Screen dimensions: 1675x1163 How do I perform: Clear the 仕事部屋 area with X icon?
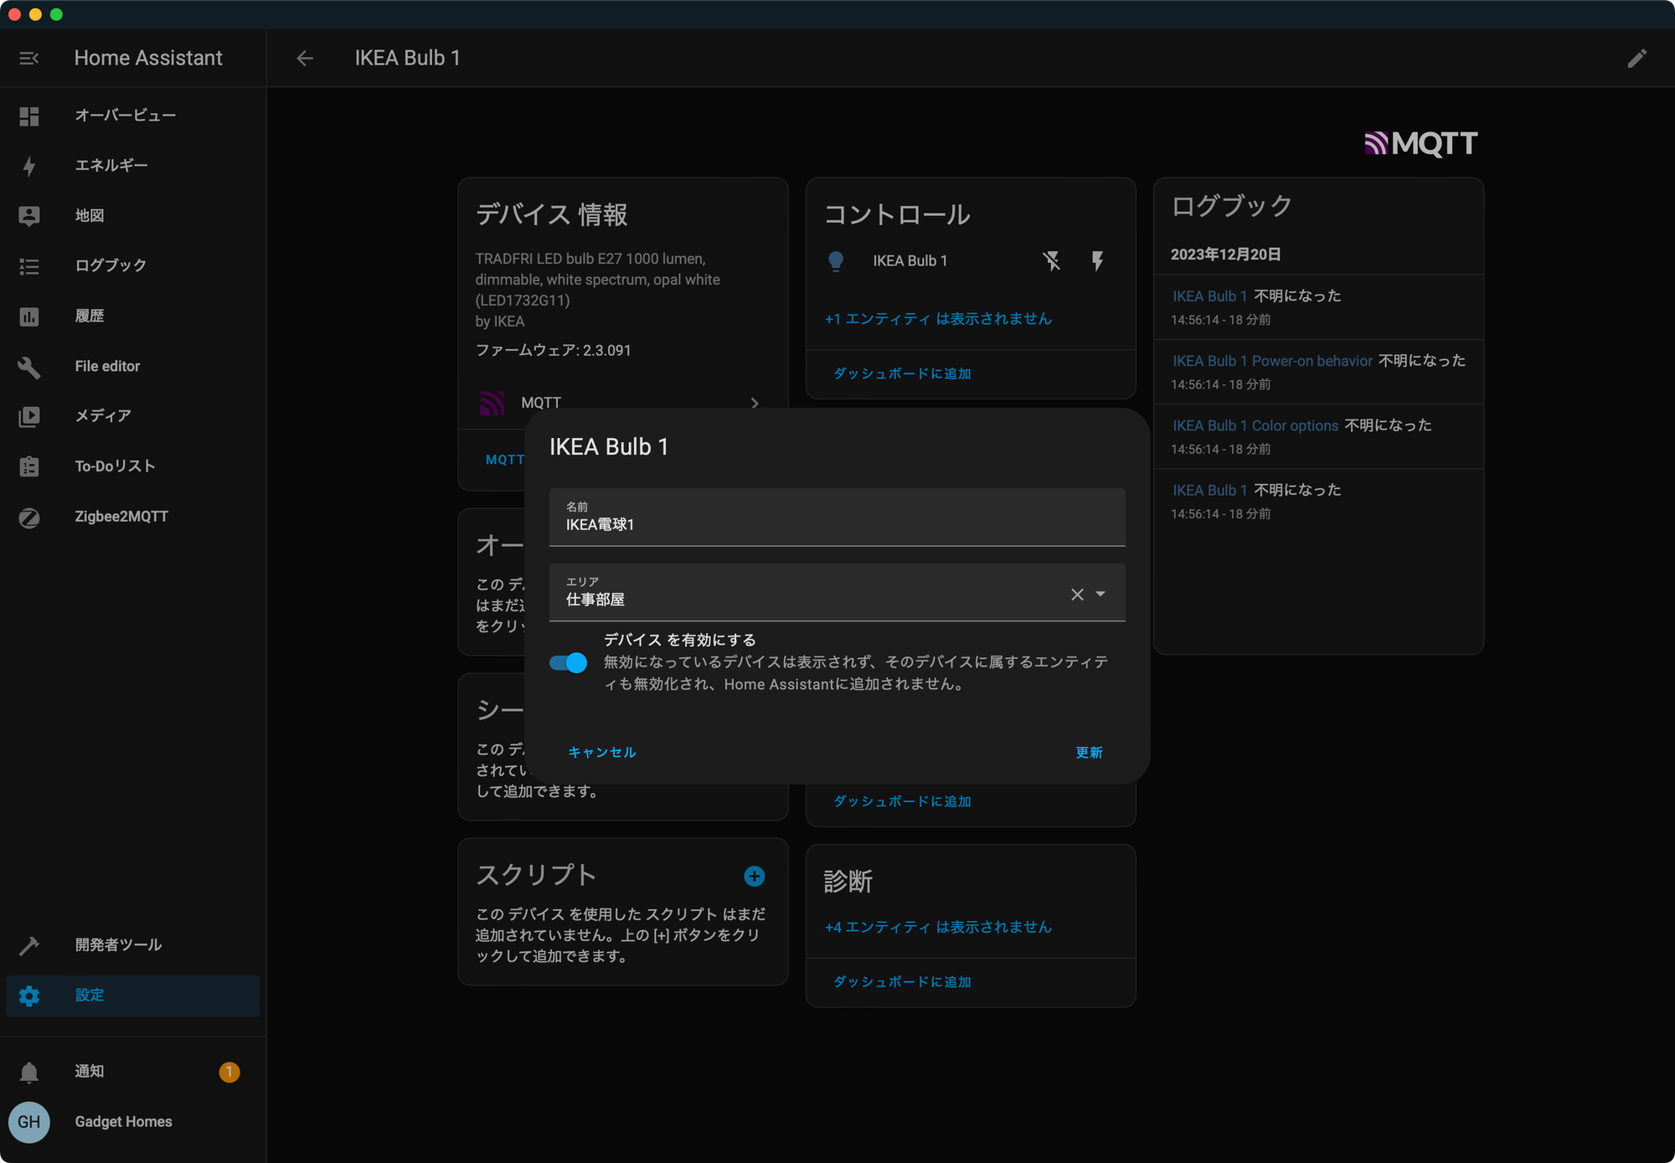click(x=1077, y=594)
